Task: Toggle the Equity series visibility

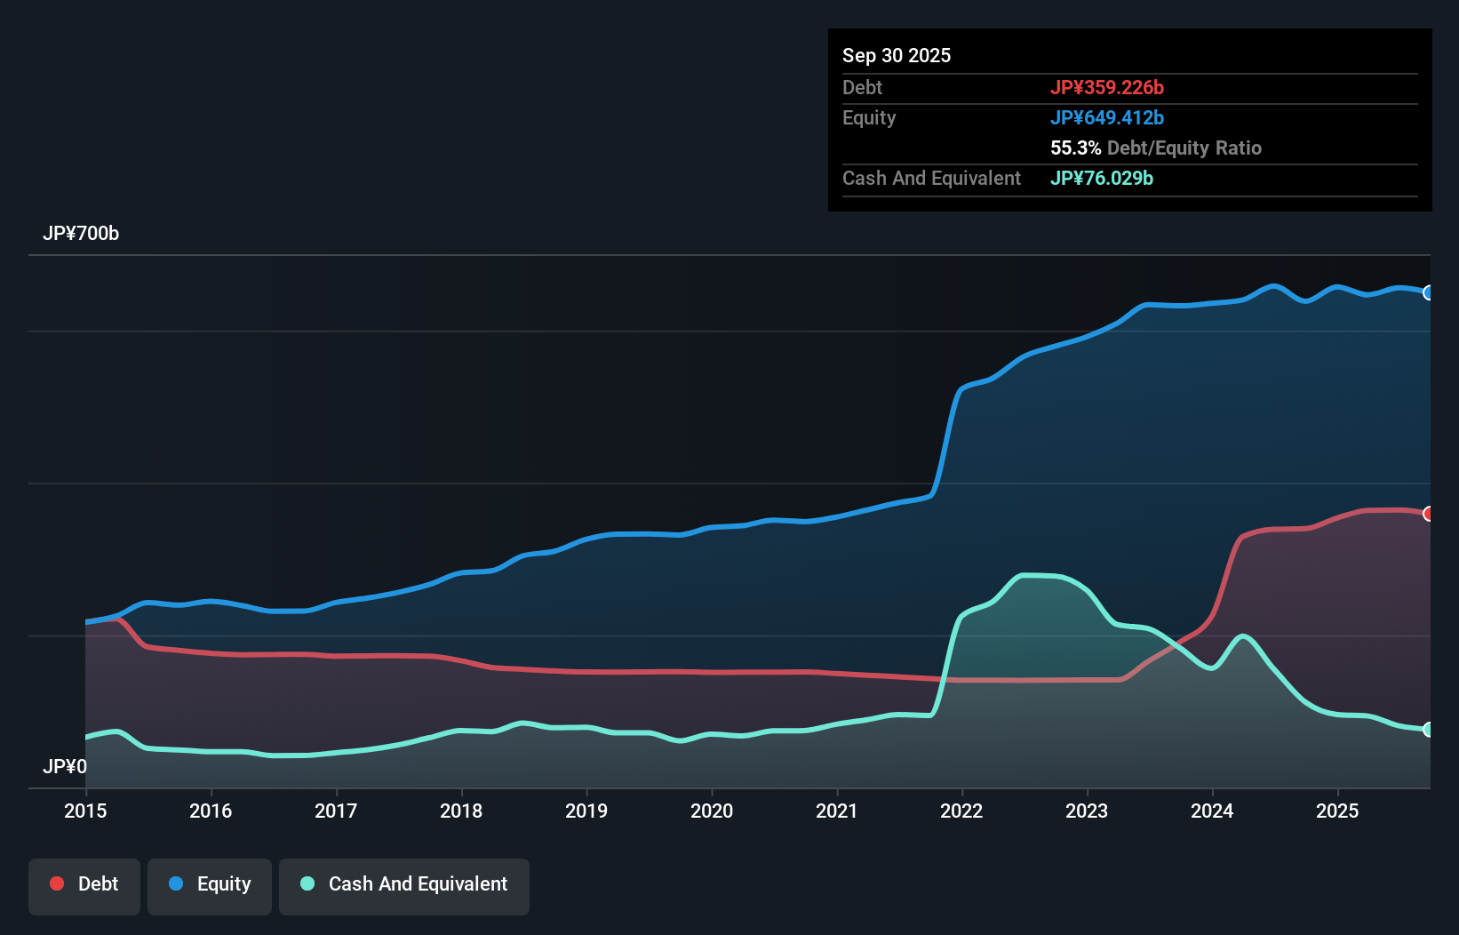Action: (210, 885)
